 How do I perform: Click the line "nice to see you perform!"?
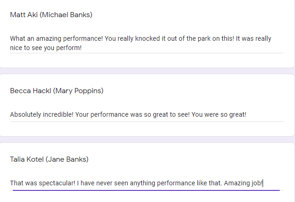(46, 48)
